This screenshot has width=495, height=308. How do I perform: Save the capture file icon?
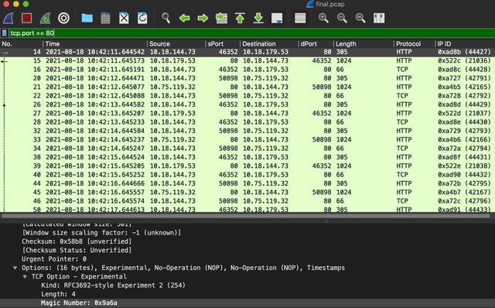click(105, 18)
